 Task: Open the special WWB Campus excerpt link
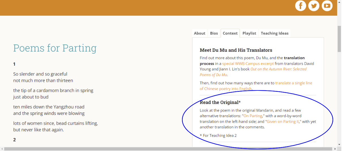[244, 64]
